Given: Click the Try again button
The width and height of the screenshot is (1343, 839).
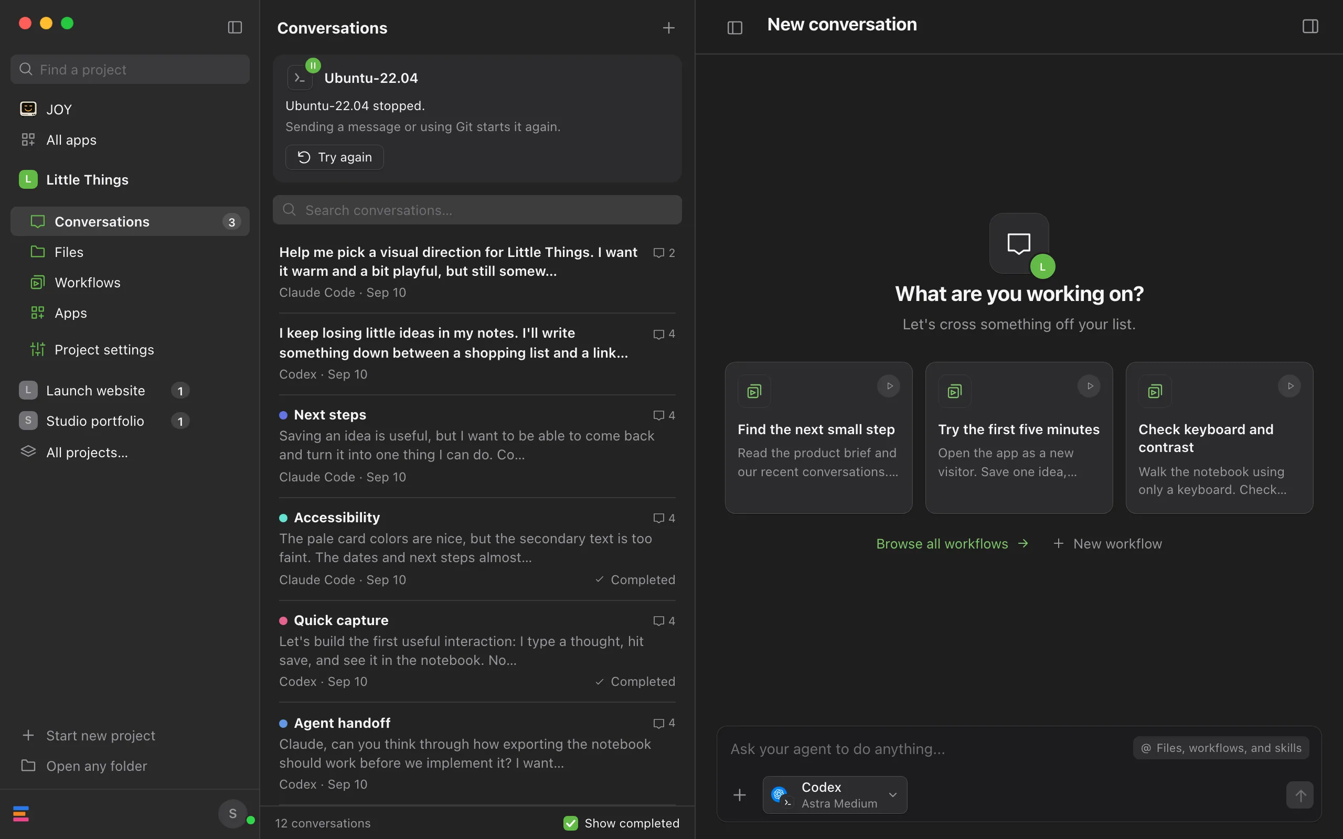Looking at the screenshot, I should (335, 157).
